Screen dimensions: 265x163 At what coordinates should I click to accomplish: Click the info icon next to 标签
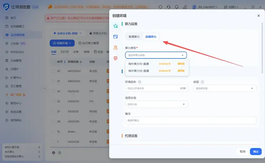point(202,82)
